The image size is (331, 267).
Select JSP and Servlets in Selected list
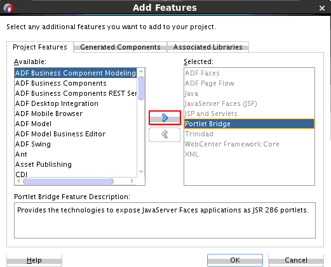coord(249,114)
